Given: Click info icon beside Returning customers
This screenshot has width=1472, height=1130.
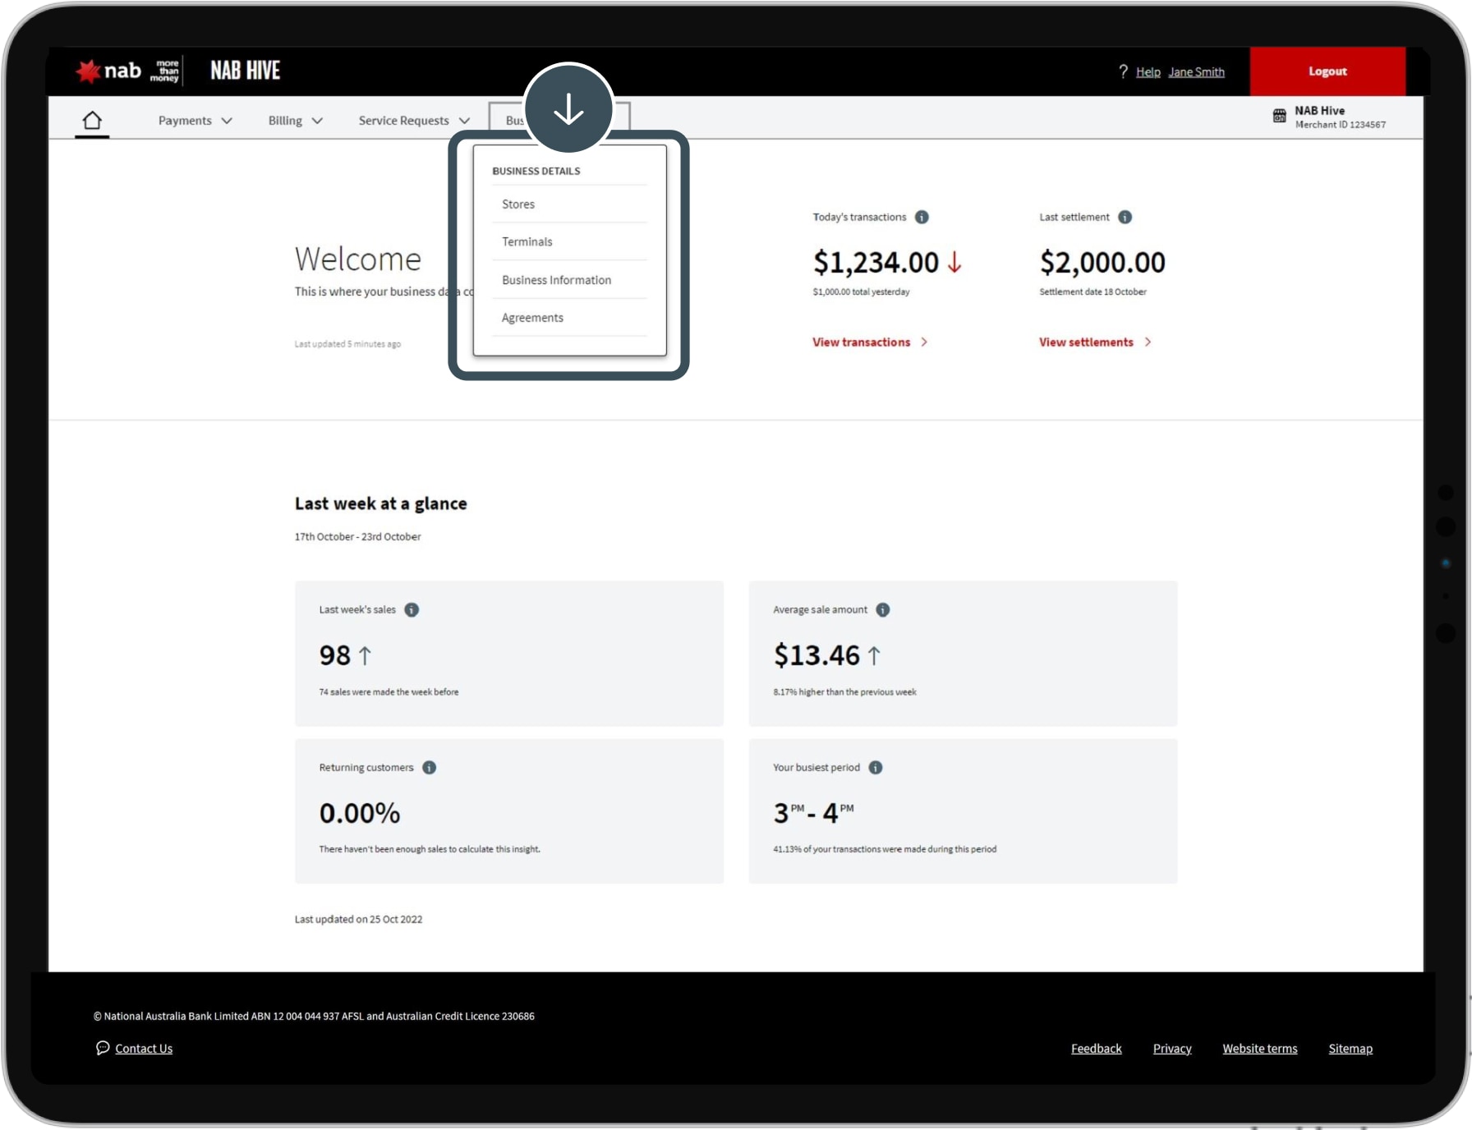Looking at the screenshot, I should (x=429, y=768).
